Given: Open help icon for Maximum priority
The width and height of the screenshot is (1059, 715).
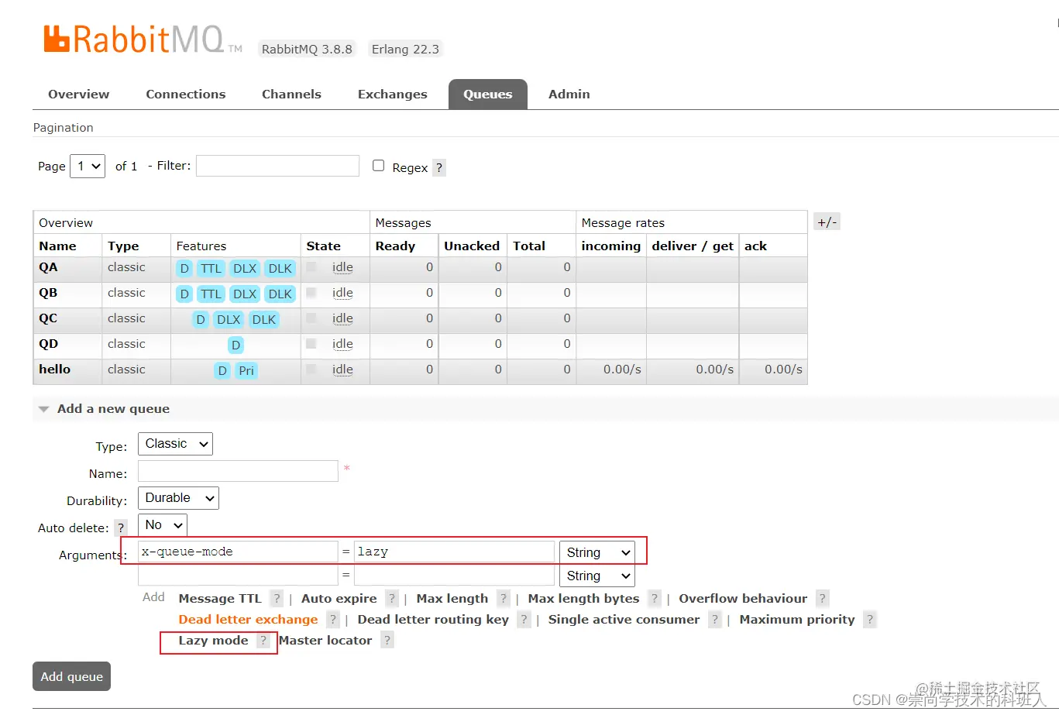Looking at the screenshot, I should [x=870, y=619].
